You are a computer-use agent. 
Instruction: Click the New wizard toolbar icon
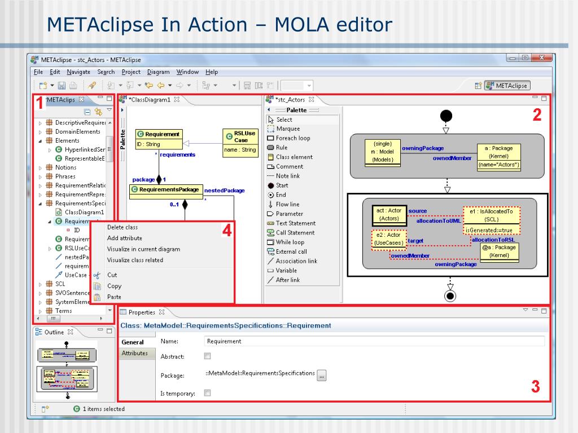coord(43,86)
